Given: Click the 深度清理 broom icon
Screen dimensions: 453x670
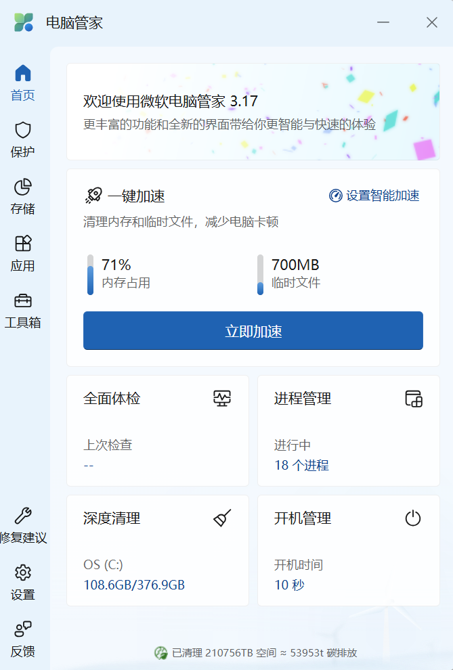Looking at the screenshot, I should pyautogui.click(x=222, y=518).
